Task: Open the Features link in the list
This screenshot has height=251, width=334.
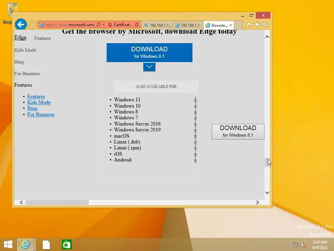Action: [x=36, y=96]
